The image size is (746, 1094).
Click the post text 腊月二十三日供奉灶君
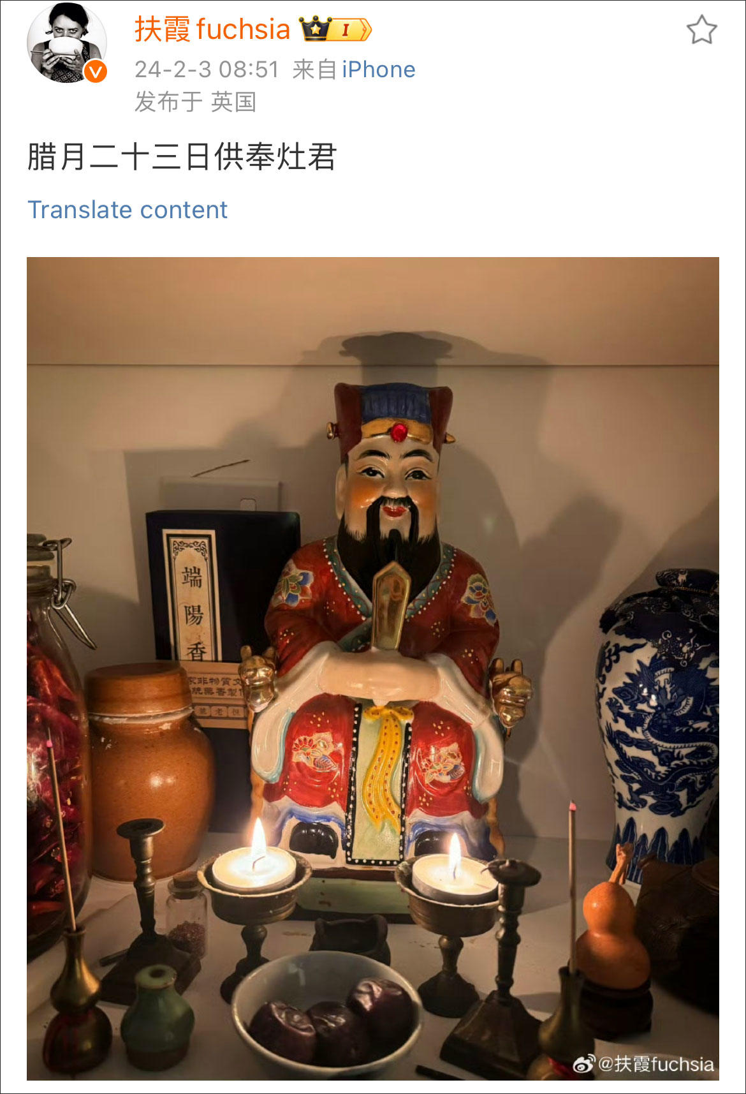182,157
